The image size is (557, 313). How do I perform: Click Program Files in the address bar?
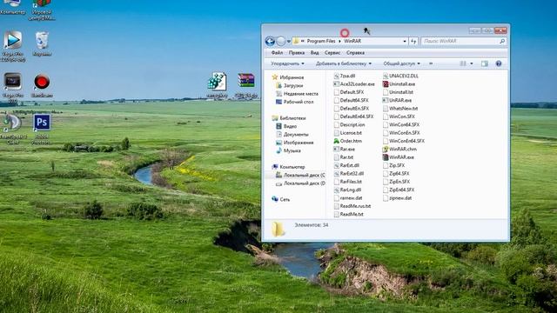coord(321,41)
